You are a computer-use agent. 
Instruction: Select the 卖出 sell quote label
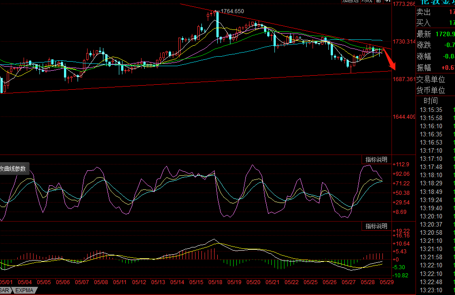coord(424,12)
